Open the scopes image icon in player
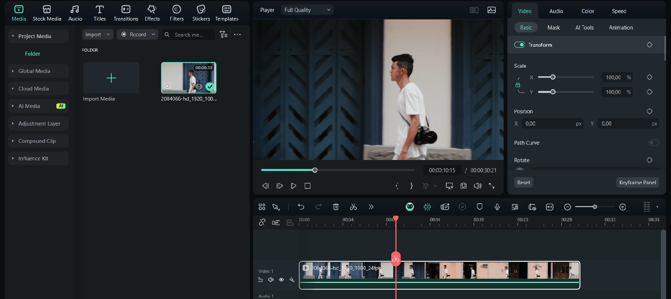The height and width of the screenshot is (299, 671). click(x=492, y=10)
